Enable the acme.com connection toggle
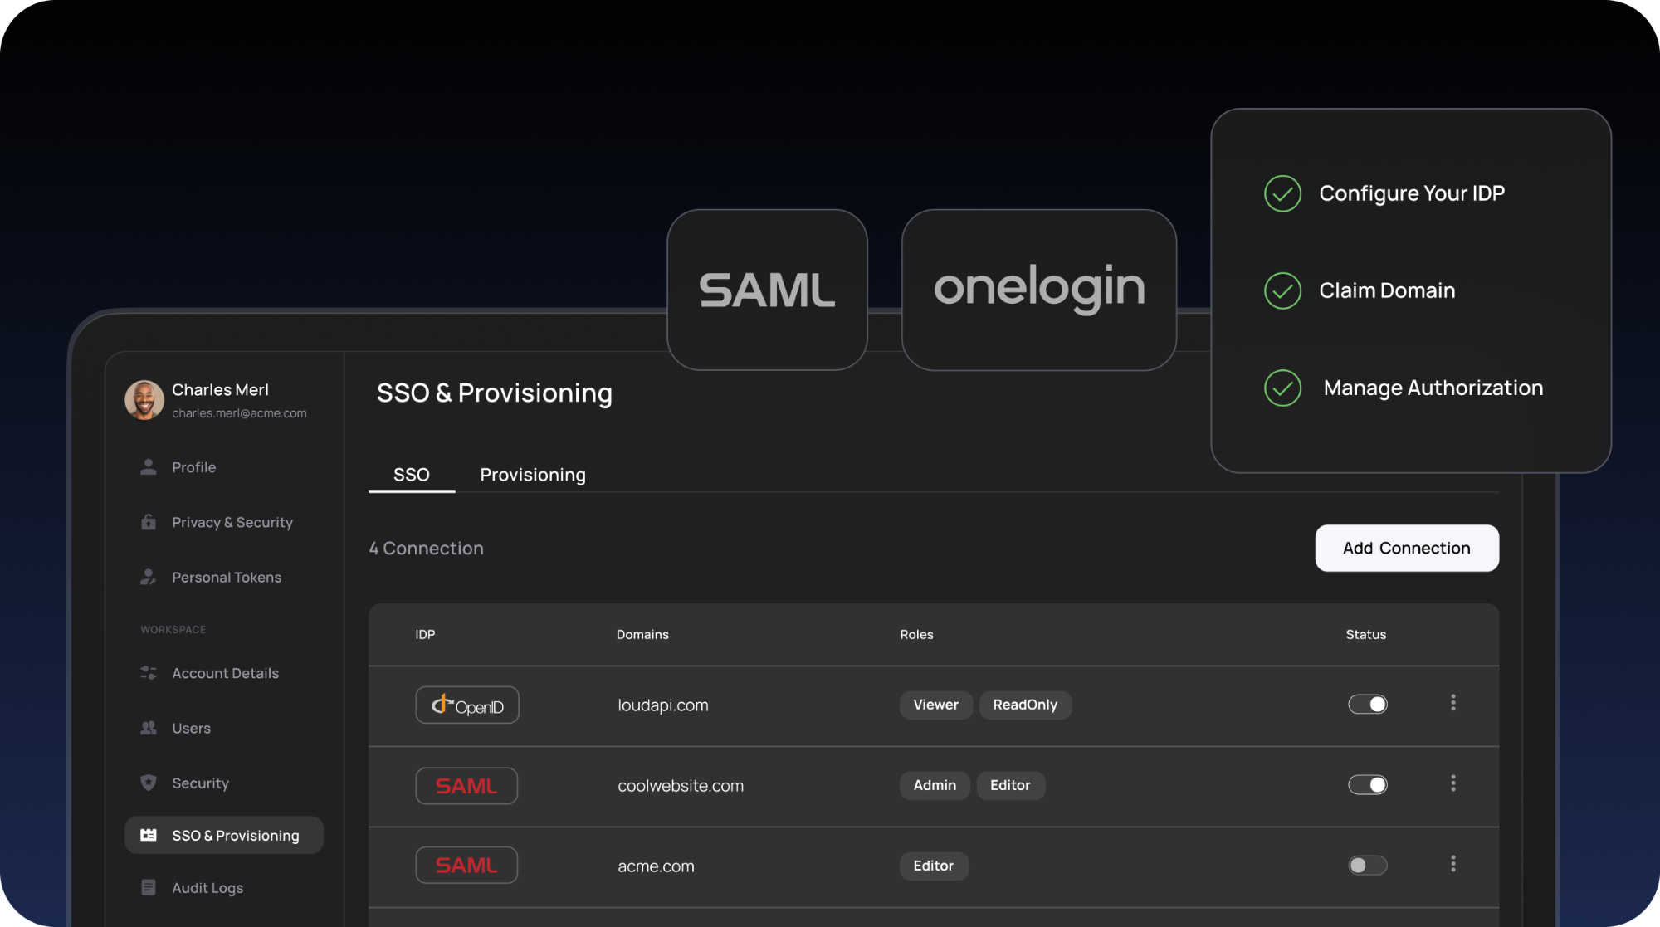 [x=1368, y=866]
